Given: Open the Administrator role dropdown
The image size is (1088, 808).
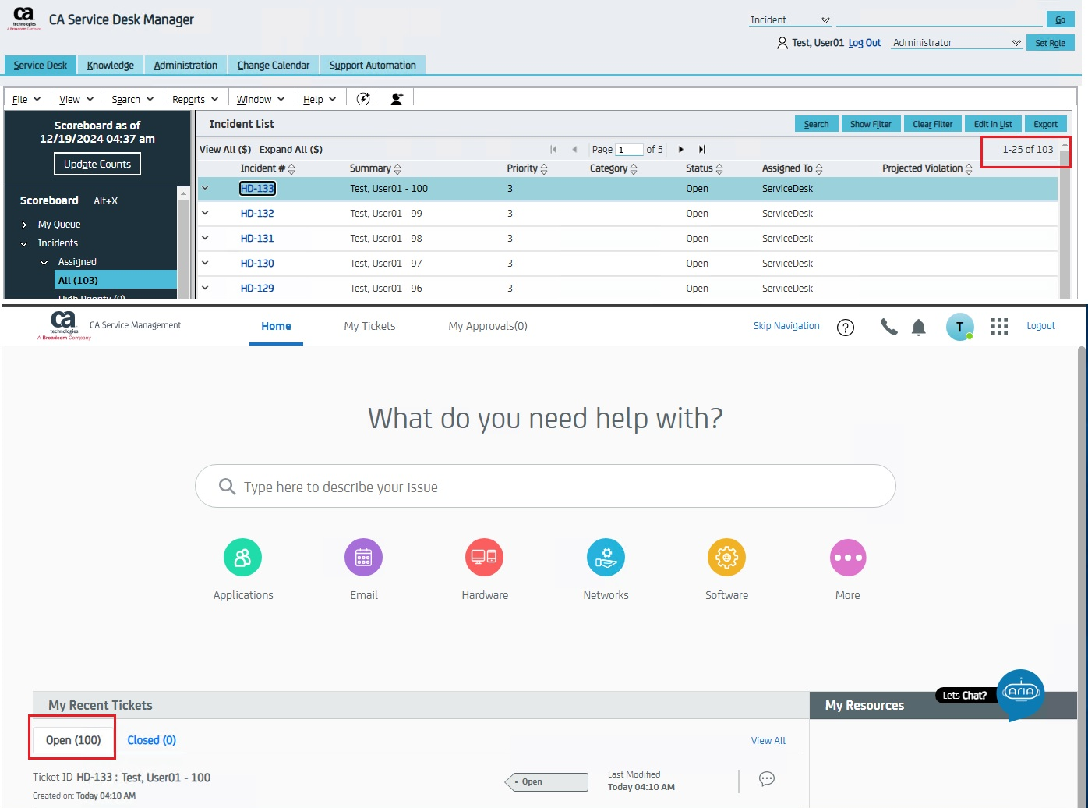Looking at the screenshot, I should [x=957, y=43].
